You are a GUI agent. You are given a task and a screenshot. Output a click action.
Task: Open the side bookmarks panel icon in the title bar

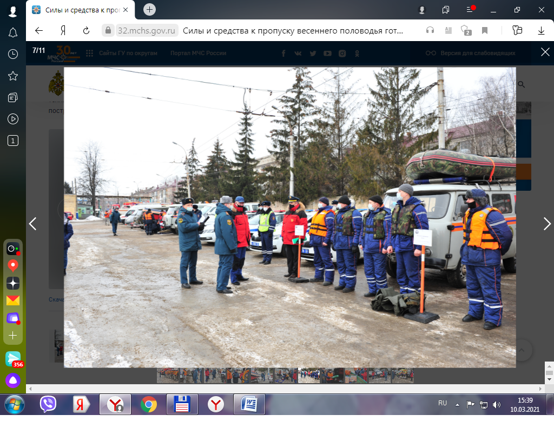click(x=446, y=10)
